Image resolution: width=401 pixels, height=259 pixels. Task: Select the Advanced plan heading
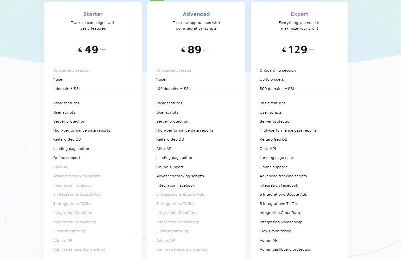coord(196,14)
